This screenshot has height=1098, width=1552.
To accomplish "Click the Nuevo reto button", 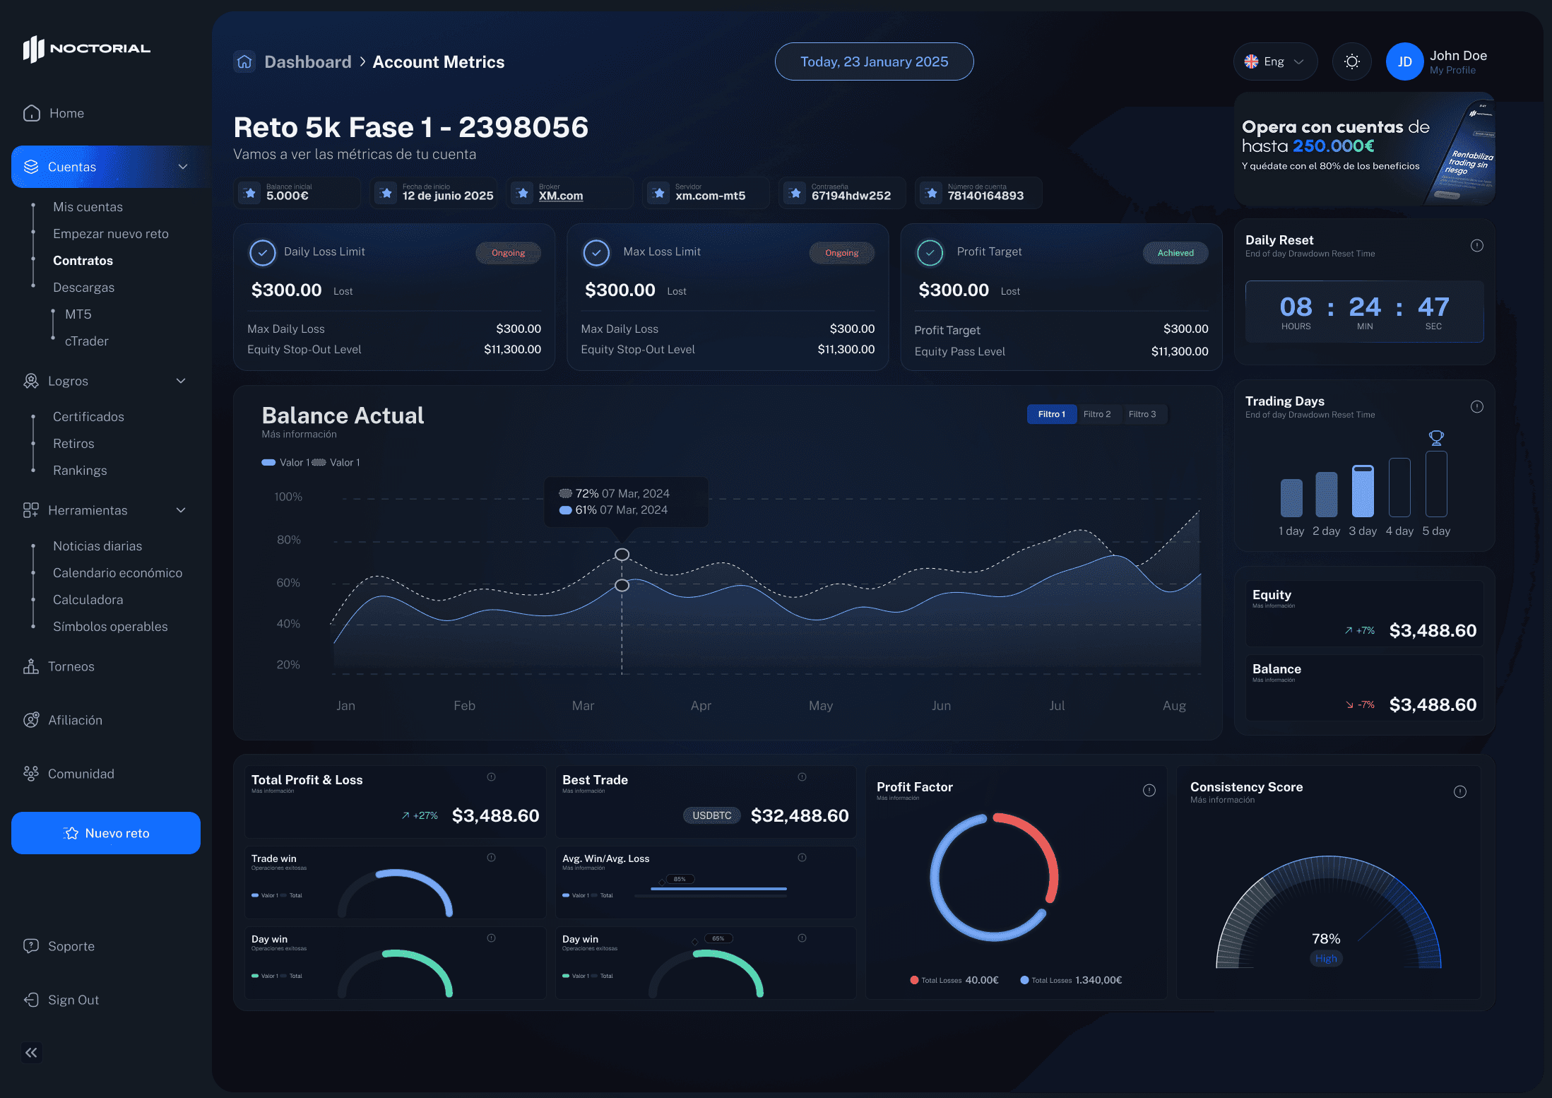I will pyautogui.click(x=106, y=833).
